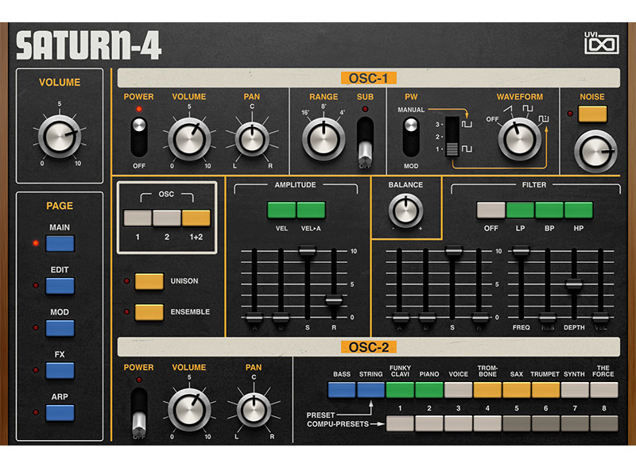The height and width of the screenshot is (467, 636).
Task: Click the WAVEFORM selector knob
Action: click(520, 139)
